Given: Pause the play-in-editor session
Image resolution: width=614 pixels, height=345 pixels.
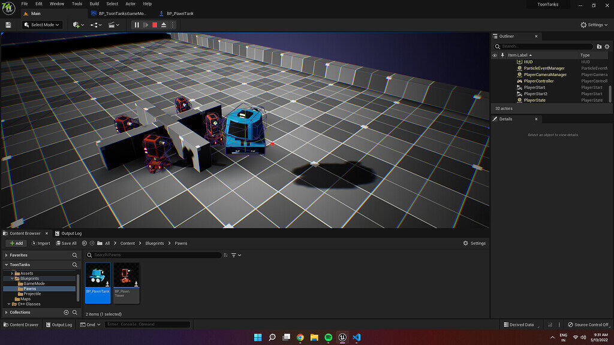Looking at the screenshot, I should coord(137,25).
